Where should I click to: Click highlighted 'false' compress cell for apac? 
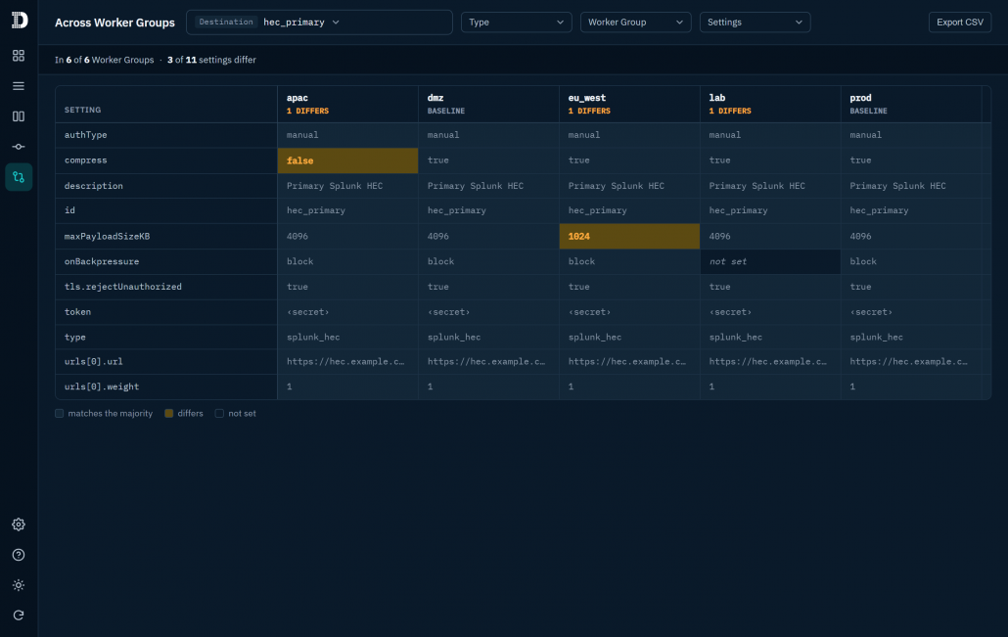(347, 160)
